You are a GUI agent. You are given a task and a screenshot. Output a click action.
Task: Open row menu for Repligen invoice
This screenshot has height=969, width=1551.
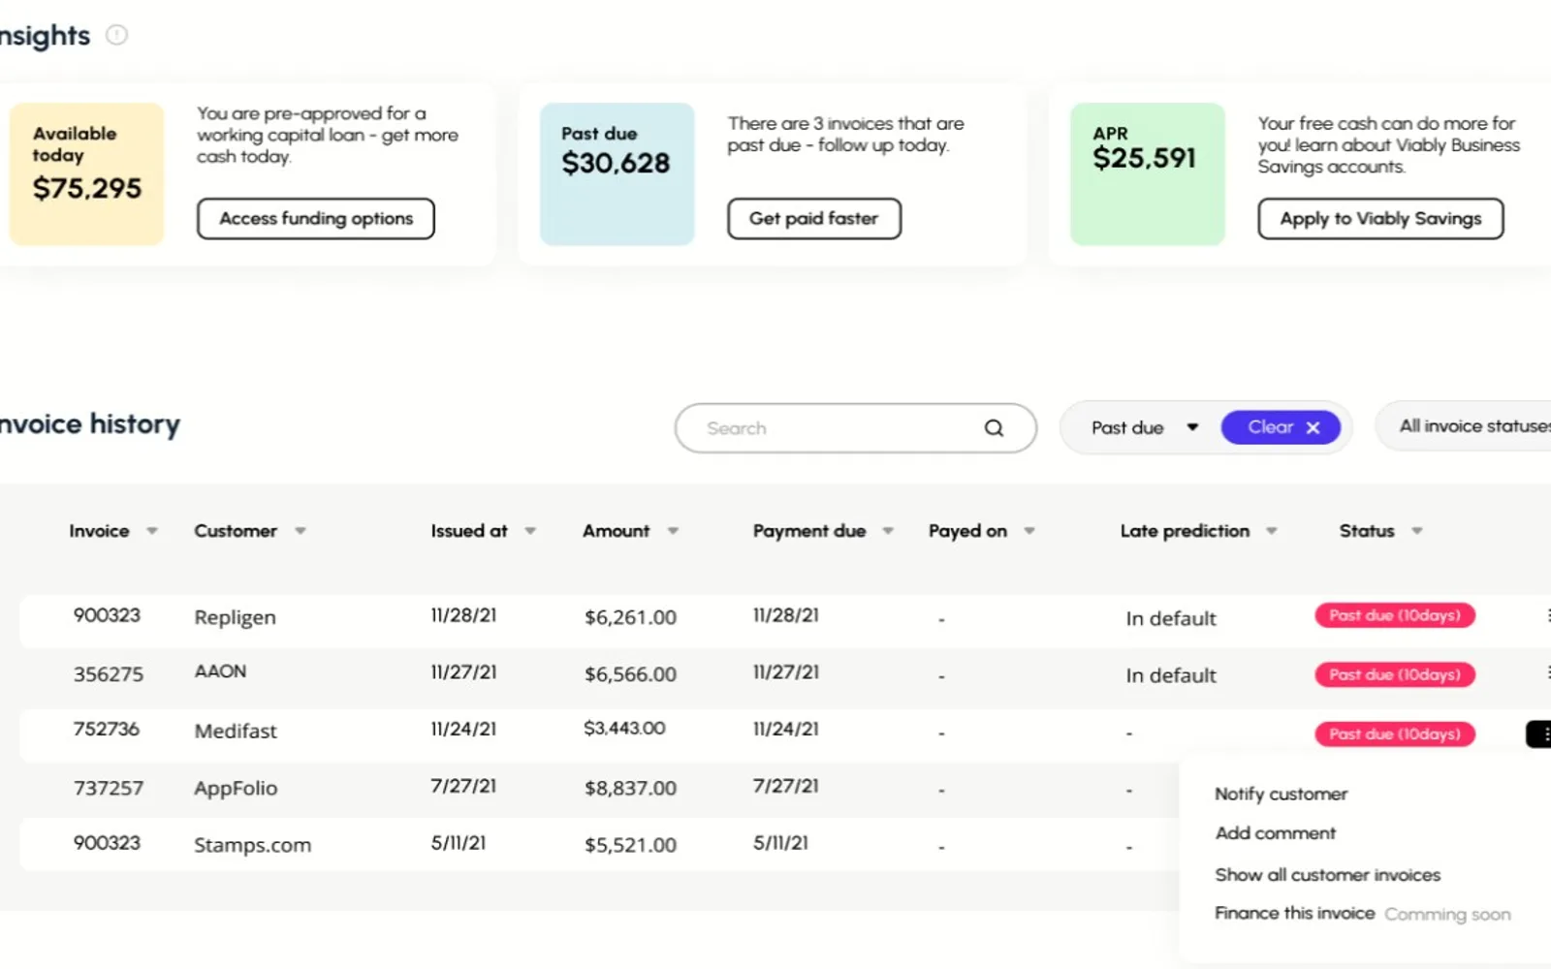coord(1547,615)
